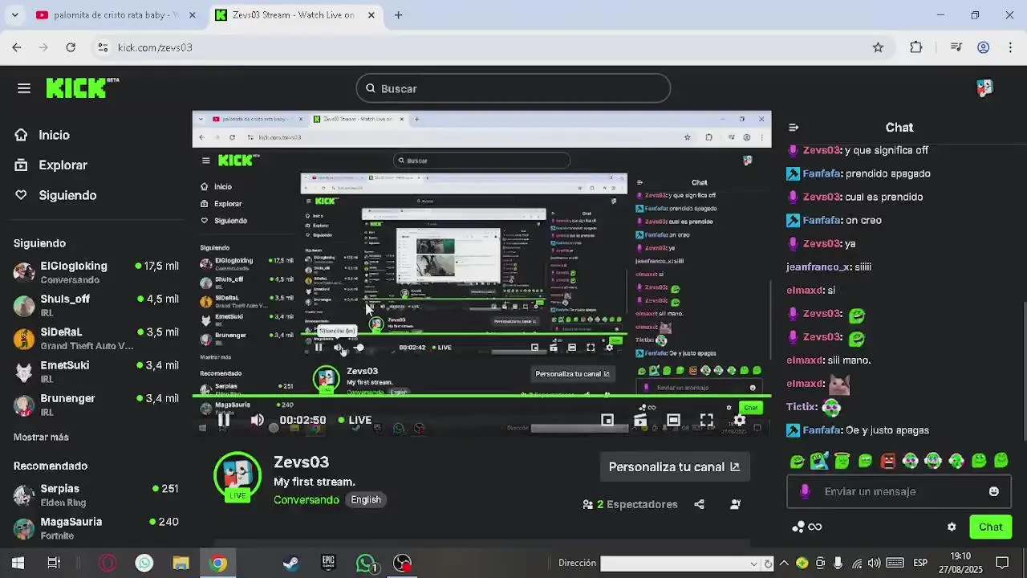The height and width of the screenshot is (578, 1027).
Task: Open the taskbar Dirección dropdown arrow
Action: point(753,564)
